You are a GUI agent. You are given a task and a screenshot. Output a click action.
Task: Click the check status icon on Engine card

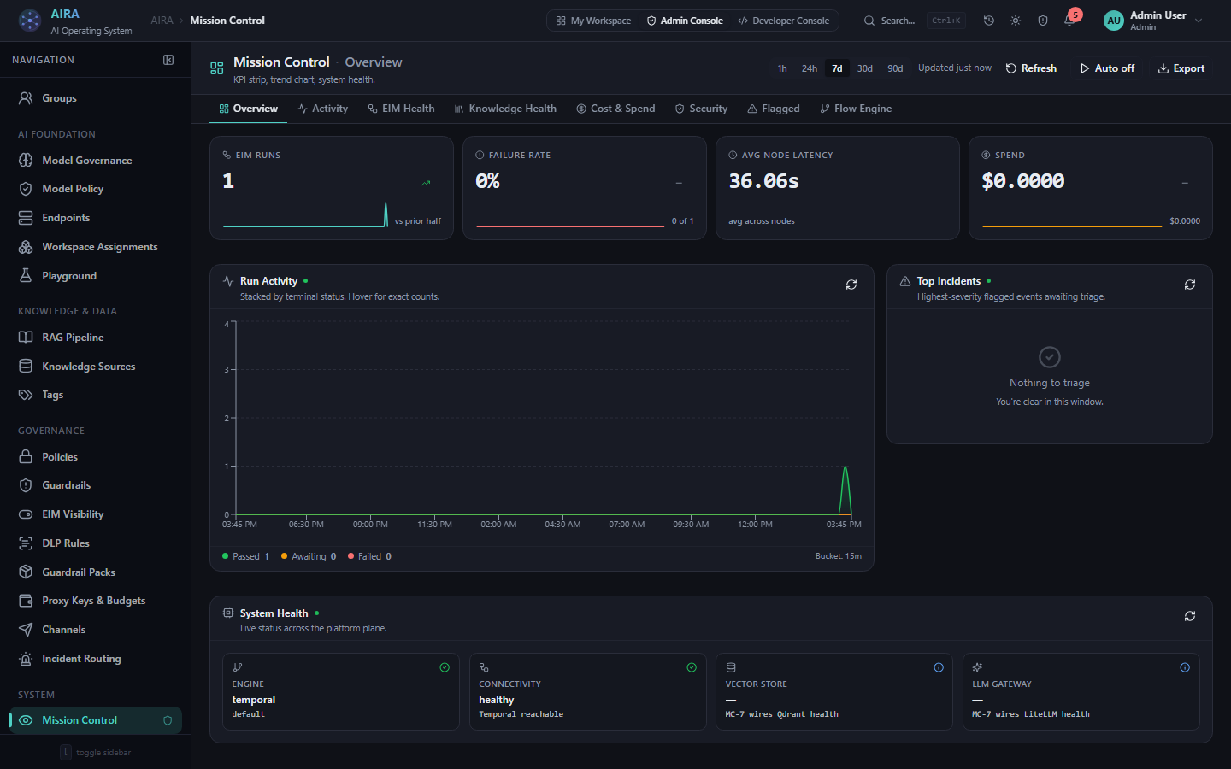(x=445, y=667)
